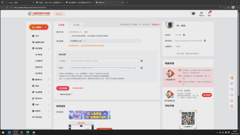Bookmark this page with the star icon

point(224,7)
